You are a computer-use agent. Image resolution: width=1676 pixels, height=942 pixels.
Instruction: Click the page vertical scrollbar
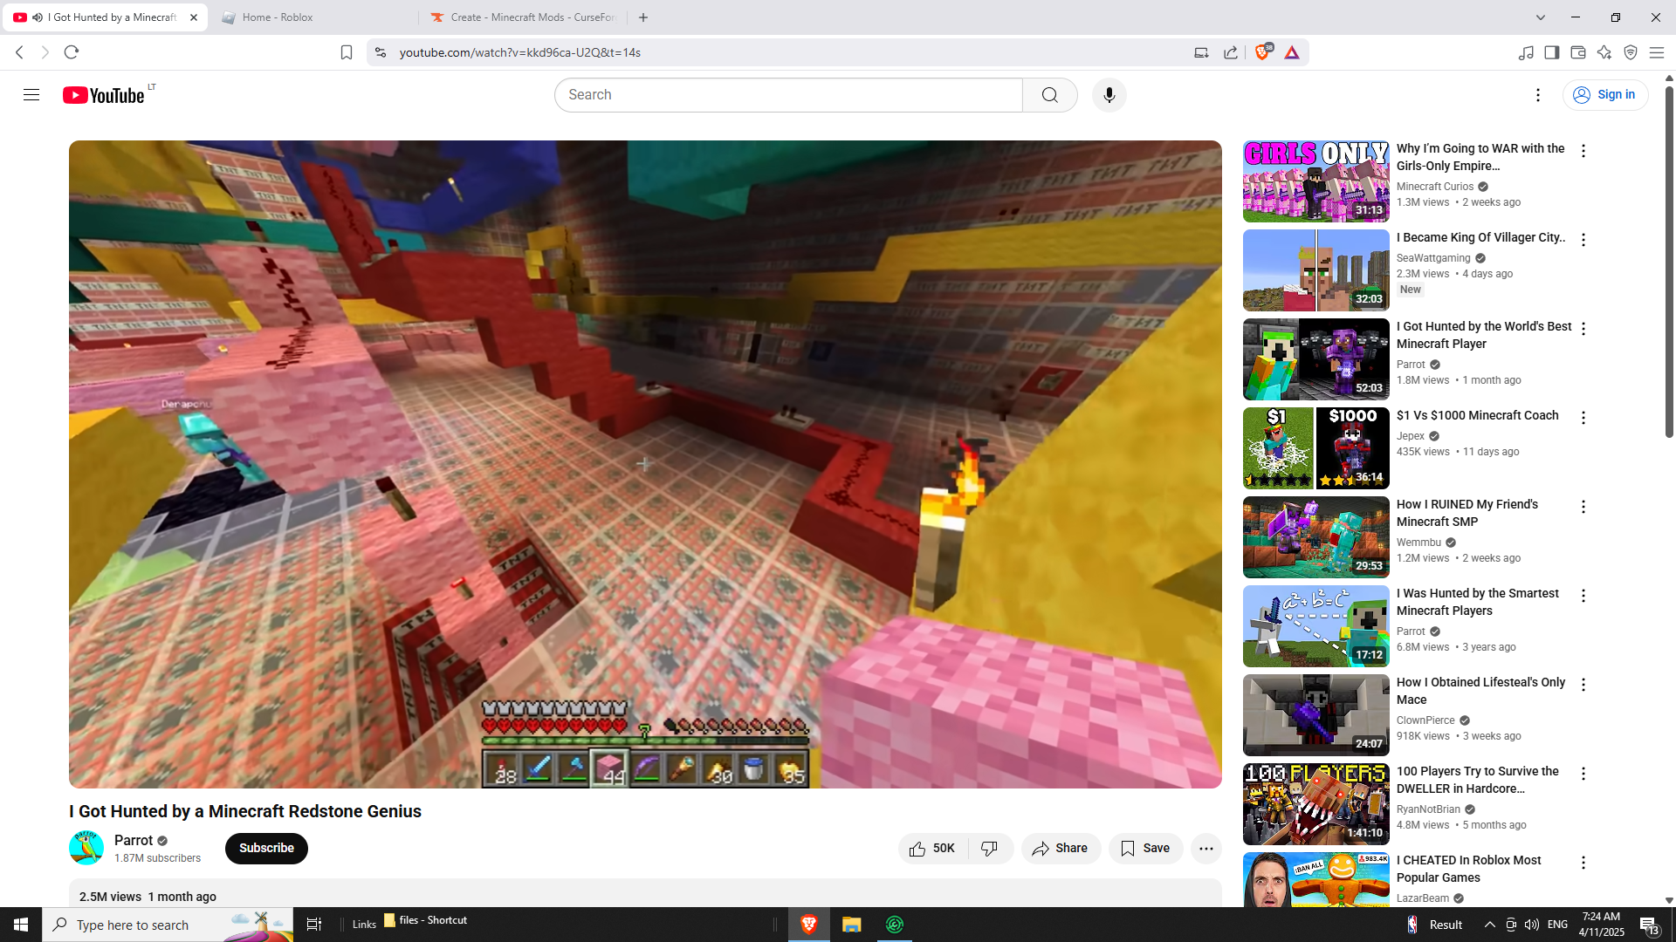[x=1669, y=262]
